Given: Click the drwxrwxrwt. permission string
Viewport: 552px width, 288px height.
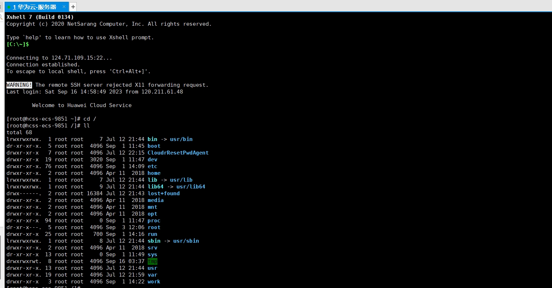Looking at the screenshot, I should (x=24, y=261).
